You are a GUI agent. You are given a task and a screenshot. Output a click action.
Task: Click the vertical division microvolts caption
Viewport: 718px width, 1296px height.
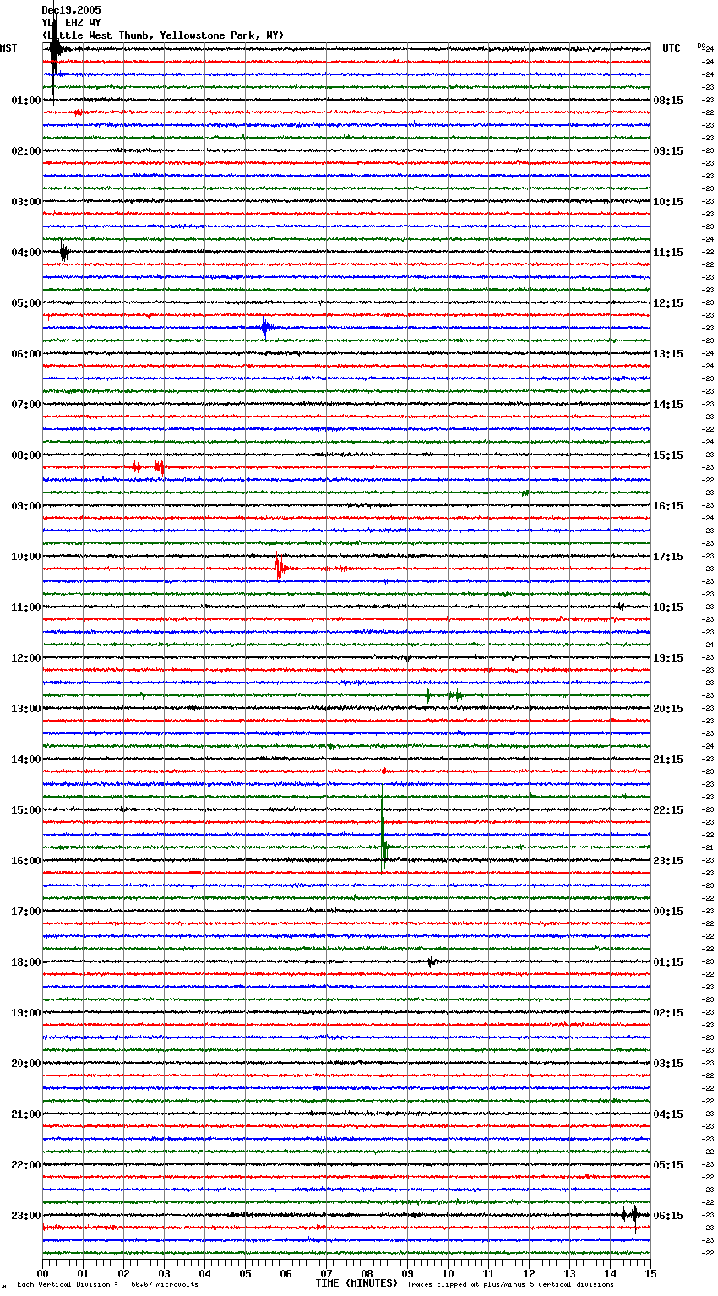tap(107, 1284)
